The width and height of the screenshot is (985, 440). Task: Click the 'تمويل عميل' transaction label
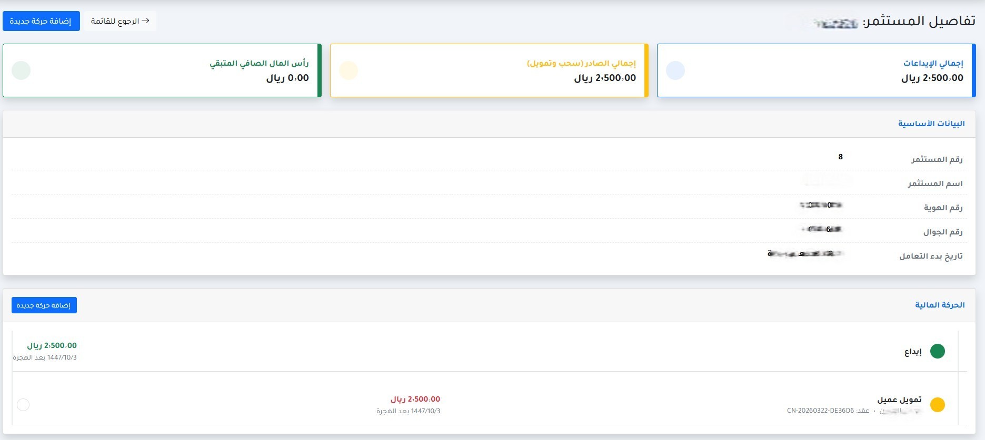click(899, 400)
